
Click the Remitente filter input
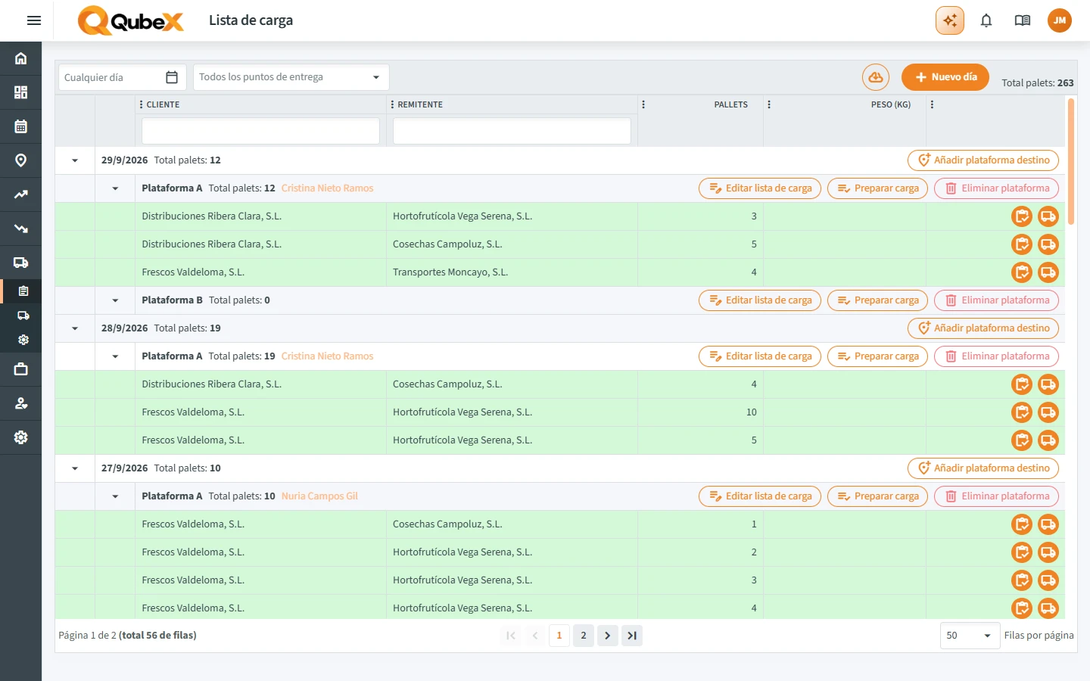click(512, 131)
